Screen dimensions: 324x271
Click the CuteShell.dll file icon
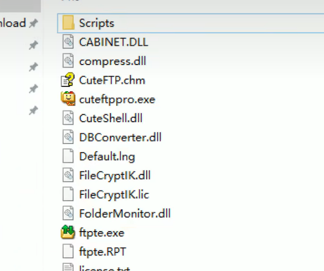(68, 118)
